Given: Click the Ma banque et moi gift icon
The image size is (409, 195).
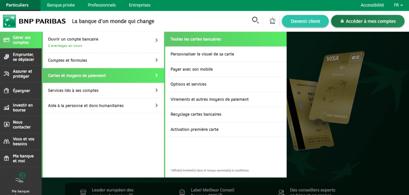Looking at the screenshot, I should (x=6, y=158).
